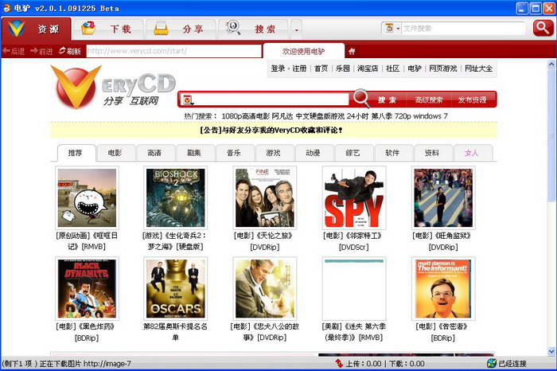Click the 已经连接 connection status icon
The height and width of the screenshot is (371, 557).
492,363
